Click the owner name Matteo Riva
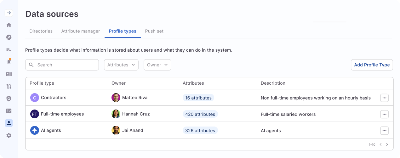The height and width of the screenshot is (158, 400). click(135, 98)
